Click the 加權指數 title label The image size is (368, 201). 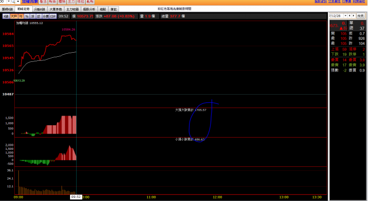[x=30, y=2]
